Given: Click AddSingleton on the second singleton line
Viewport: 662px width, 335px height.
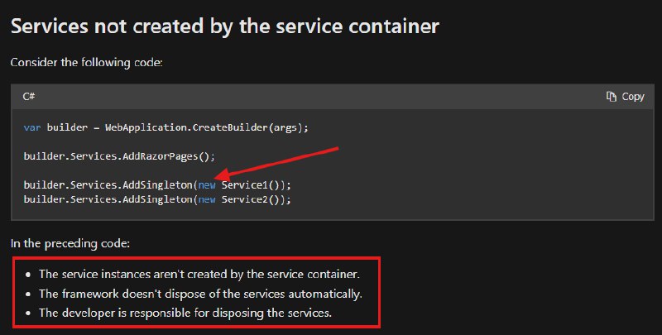Looking at the screenshot, I should point(157,199).
